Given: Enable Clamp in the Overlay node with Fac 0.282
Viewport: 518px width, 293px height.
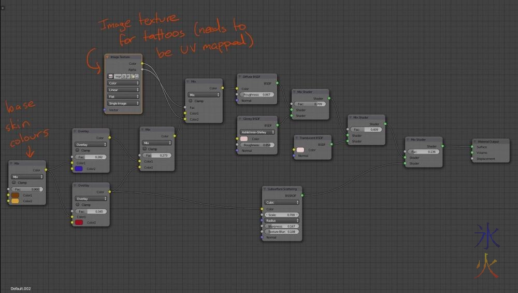Looking at the screenshot, I should 77,150.
